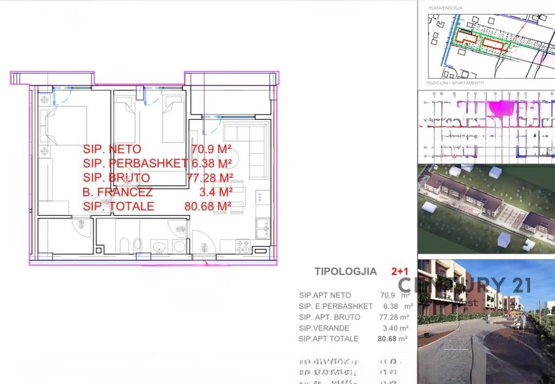Open the apartment position plan with magenta highlight

click(x=487, y=126)
